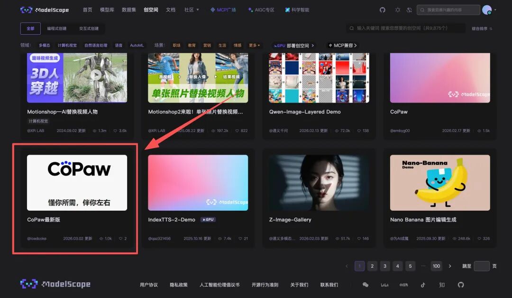Image resolution: width=512 pixels, height=298 pixels.
Task: Go to page 100
Action: tap(436, 266)
